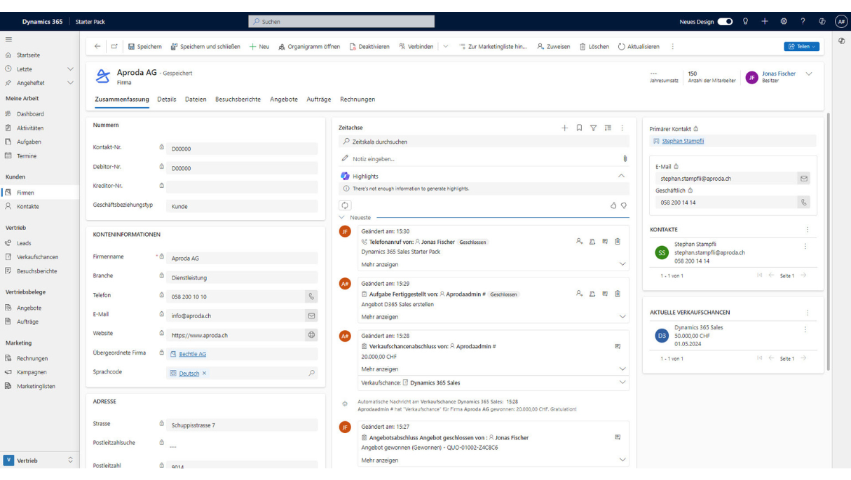Open settings gear in top bar
Image resolution: width=851 pixels, height=480 pixels.
[784, 22]
